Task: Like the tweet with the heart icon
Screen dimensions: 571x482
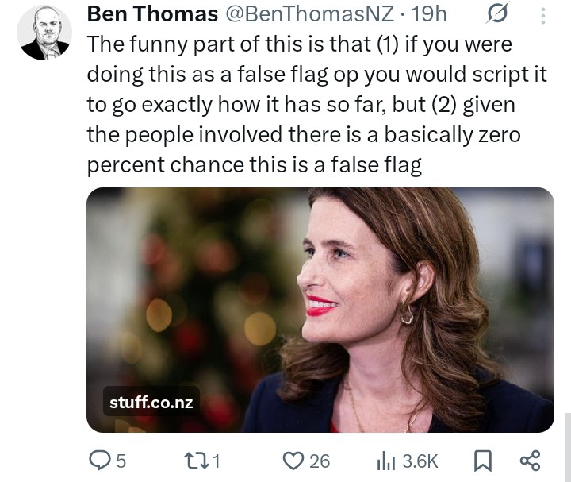Action: click(293, 461)
